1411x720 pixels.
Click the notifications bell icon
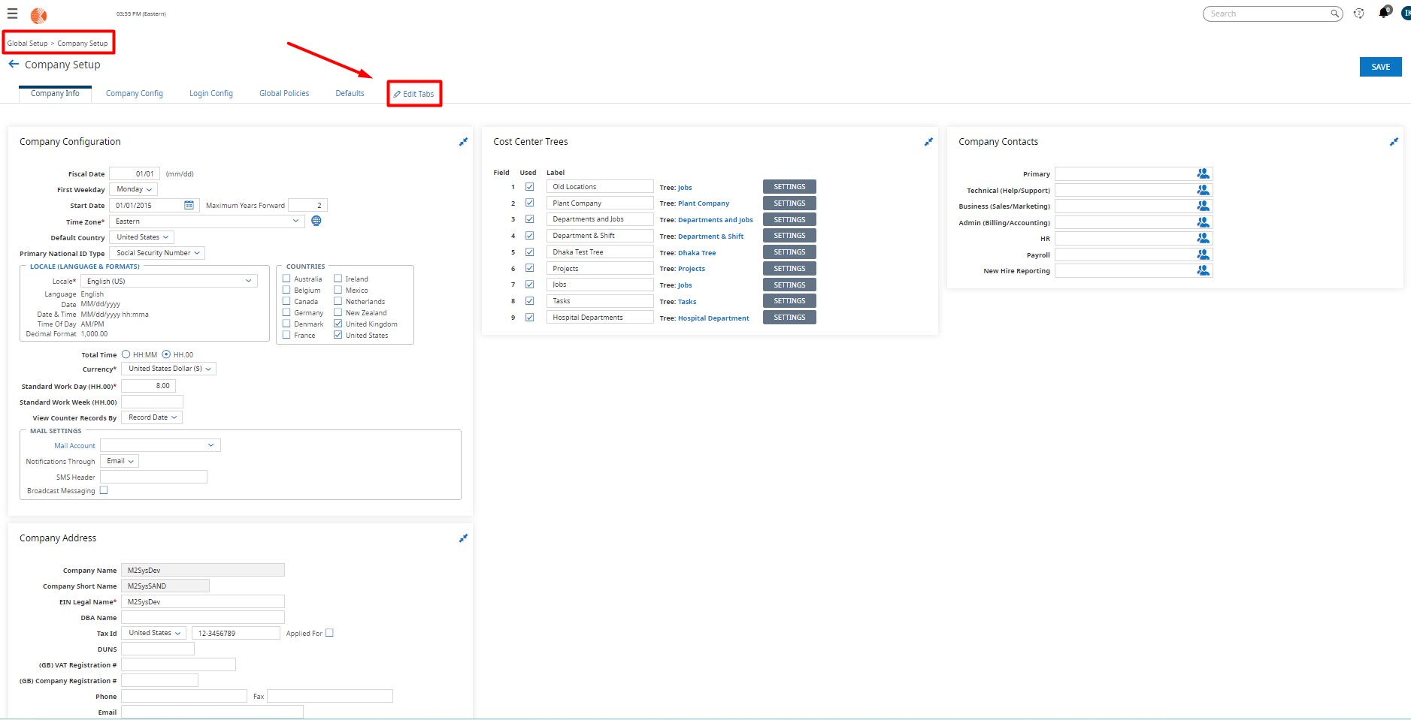coord(1383,12)
